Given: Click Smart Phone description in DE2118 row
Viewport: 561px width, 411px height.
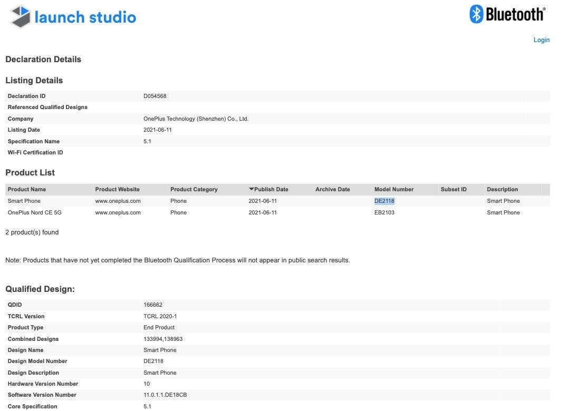Looking at the screenshot, I should (504, 201).
